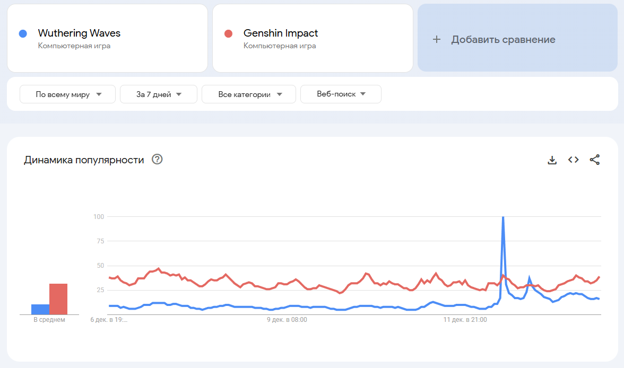Click the plus icon to add comparison
The height and width of the screenshot is (368, 624).
click(x=437, y=39)
